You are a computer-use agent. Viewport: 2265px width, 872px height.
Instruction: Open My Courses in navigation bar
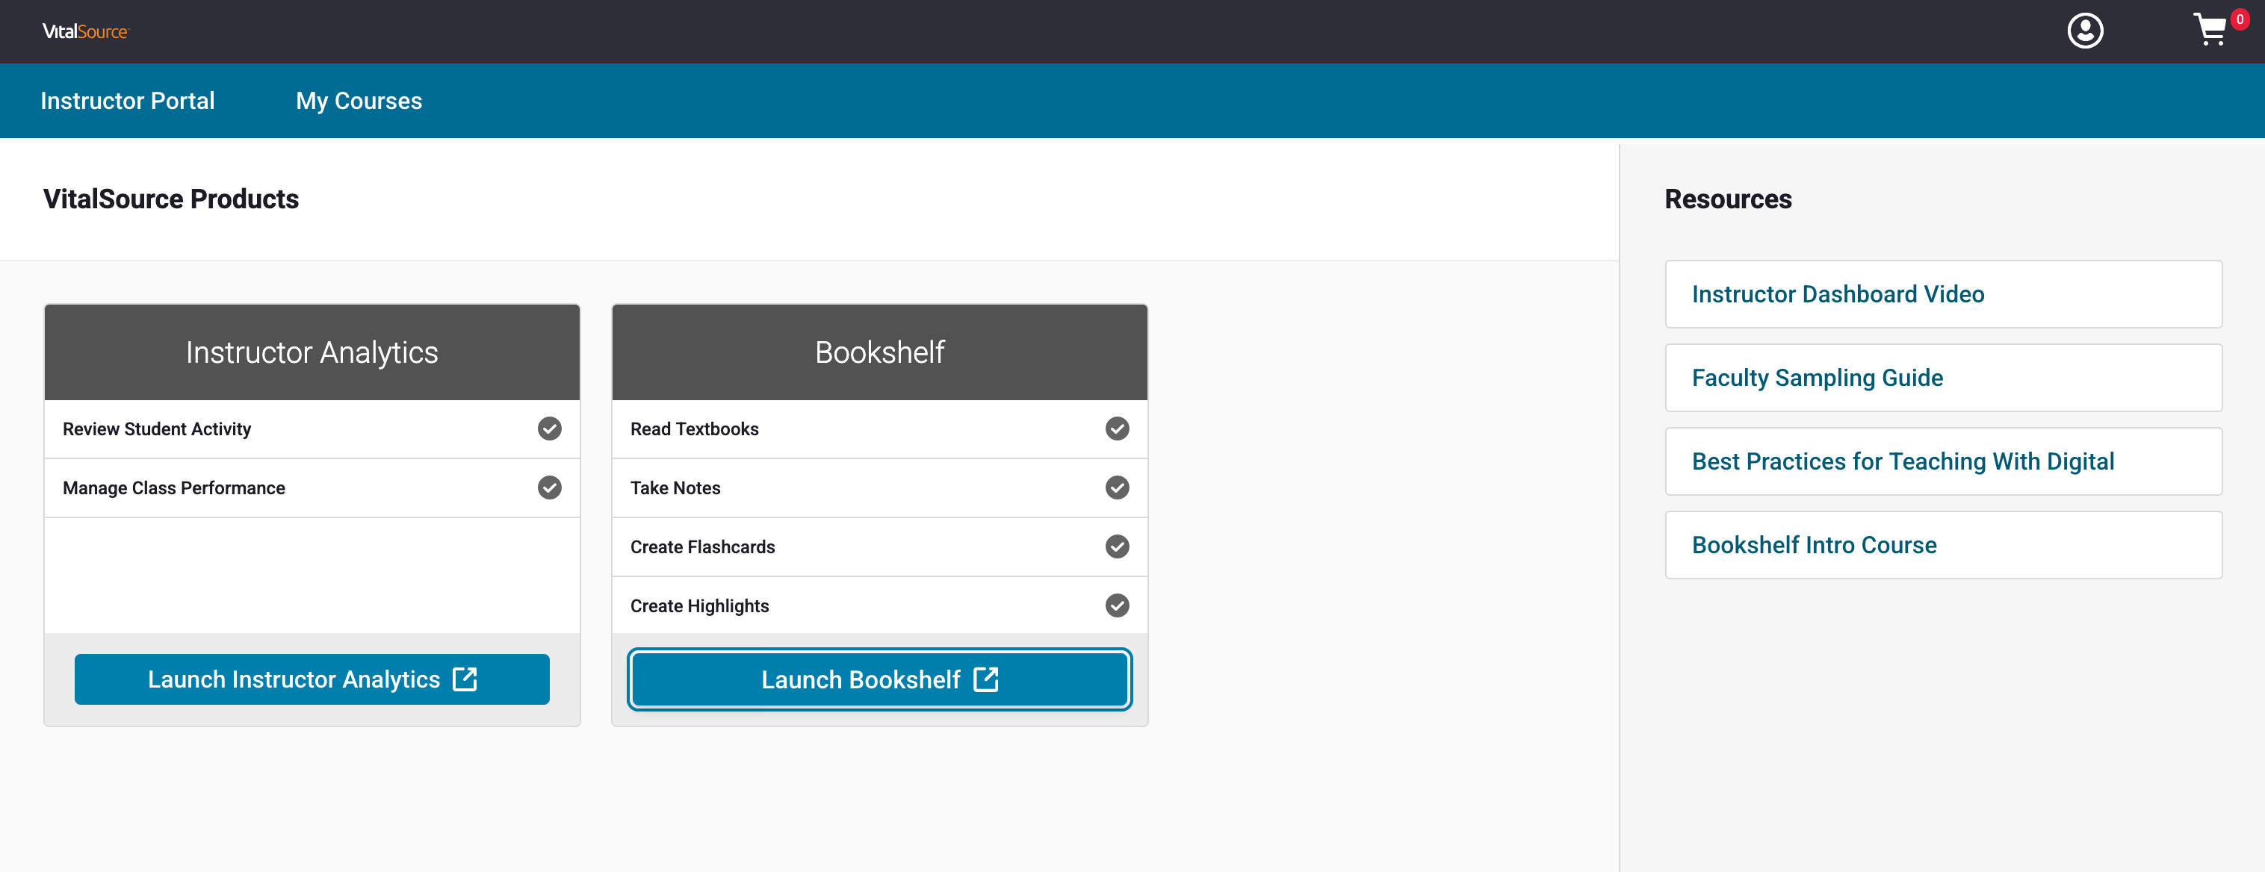359,101
